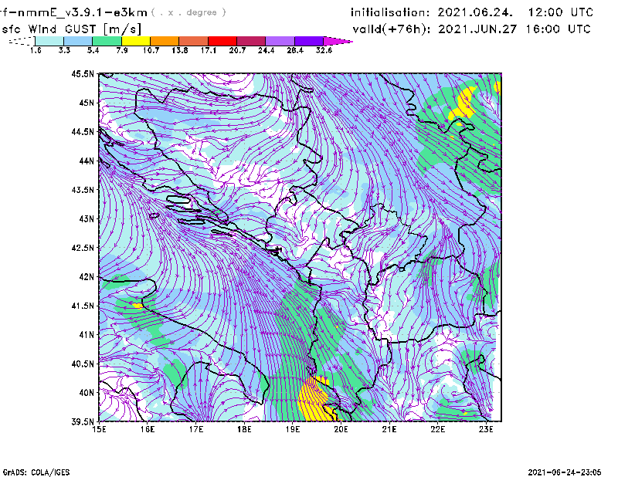Click the '43N' latitude label

(87, 218)
